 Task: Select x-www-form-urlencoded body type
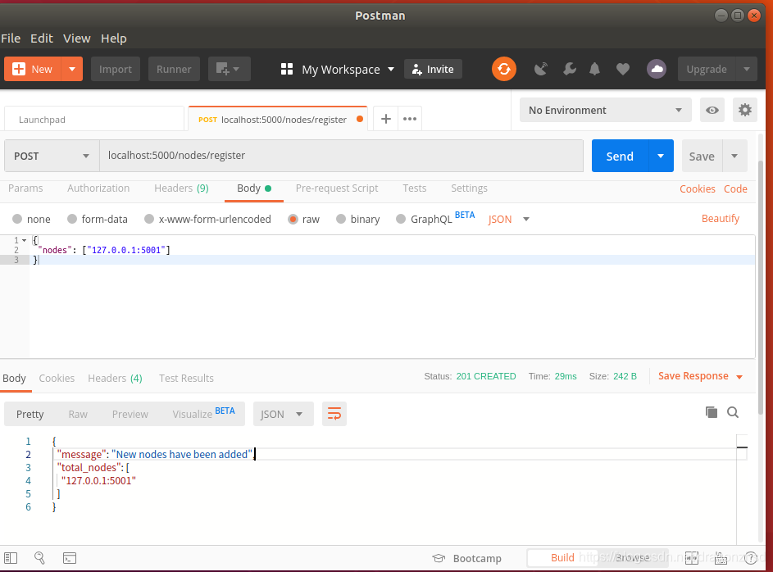149,219
